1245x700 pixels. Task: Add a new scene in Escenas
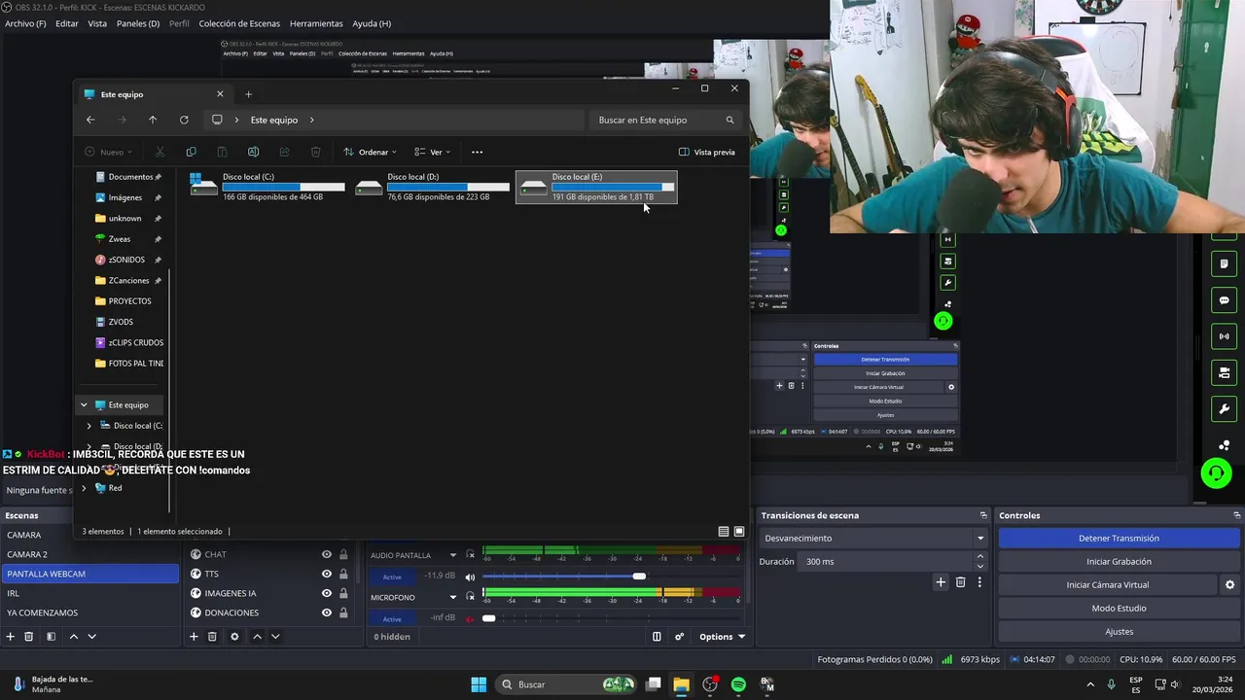click(x=11, y=637)
